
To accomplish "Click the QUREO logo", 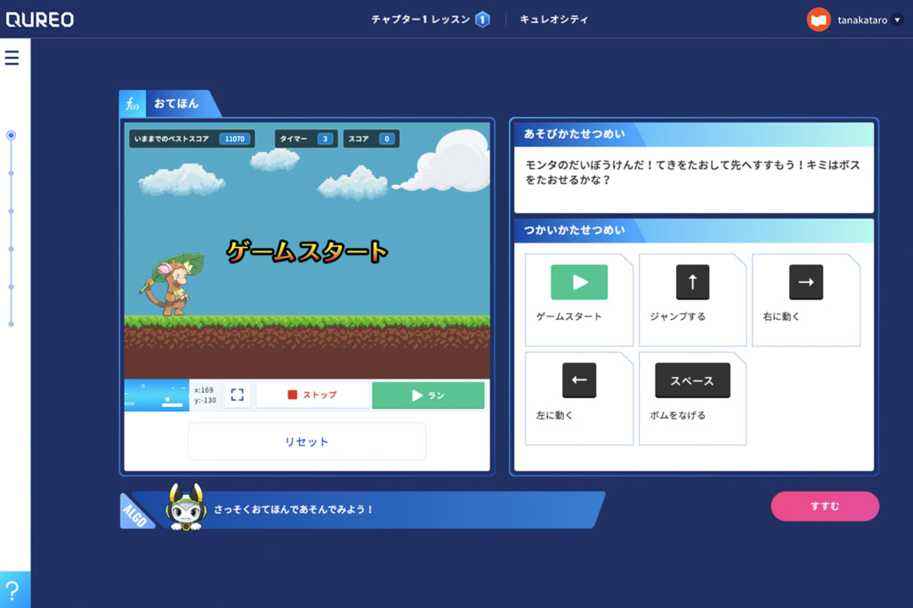I will pyautogui.click(x=40, y=20).
